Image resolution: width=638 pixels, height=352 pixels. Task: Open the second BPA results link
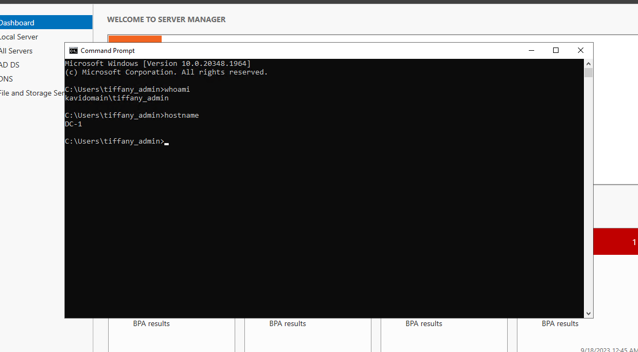(288, 323)
